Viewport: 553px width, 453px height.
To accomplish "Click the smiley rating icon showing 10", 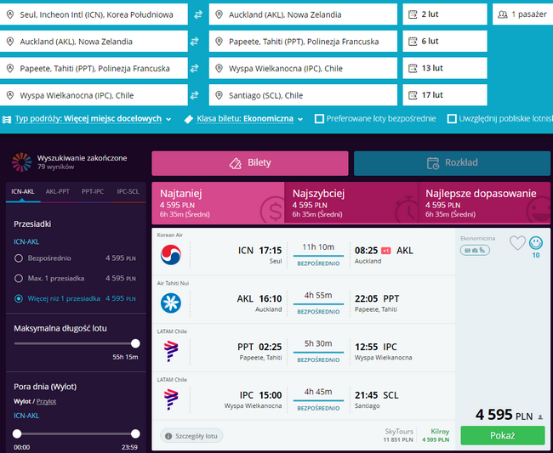I will point(536,243).
